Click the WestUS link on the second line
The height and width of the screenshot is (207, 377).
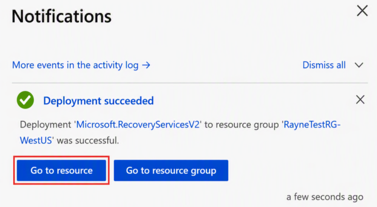36,140
